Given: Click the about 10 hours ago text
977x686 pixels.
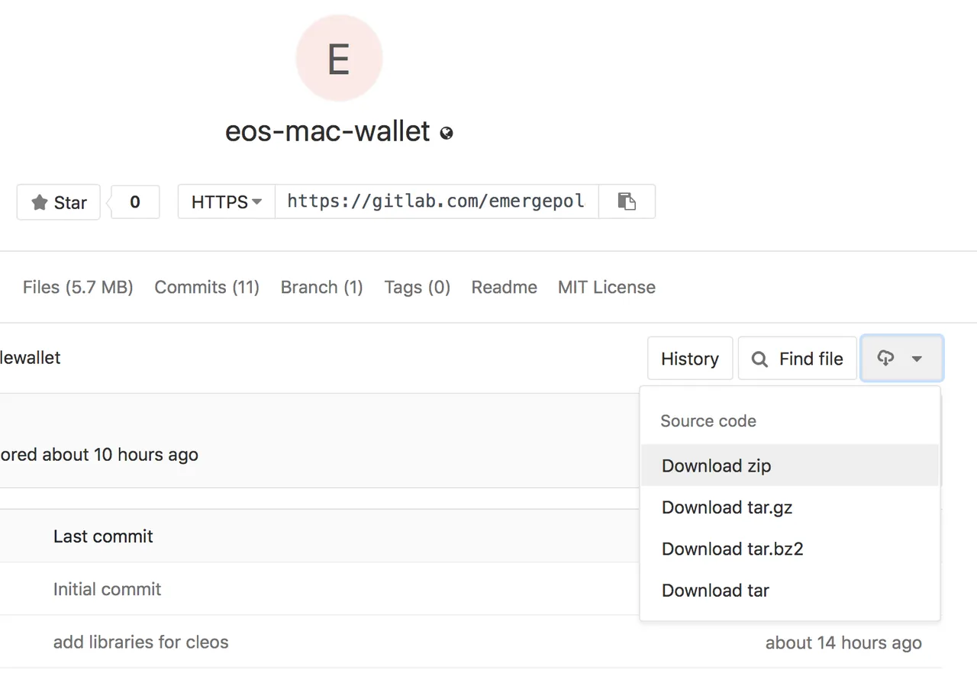Looking at the screenshot, I should coord(120,455).
